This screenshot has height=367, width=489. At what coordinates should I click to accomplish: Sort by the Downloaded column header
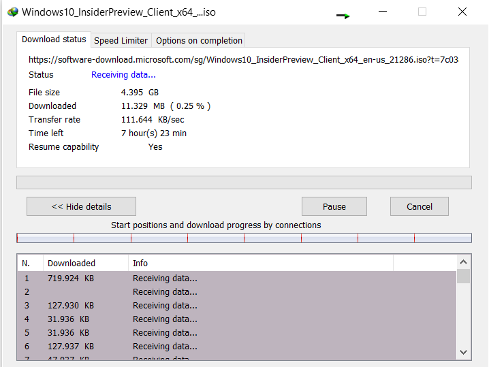pos(85,263)
